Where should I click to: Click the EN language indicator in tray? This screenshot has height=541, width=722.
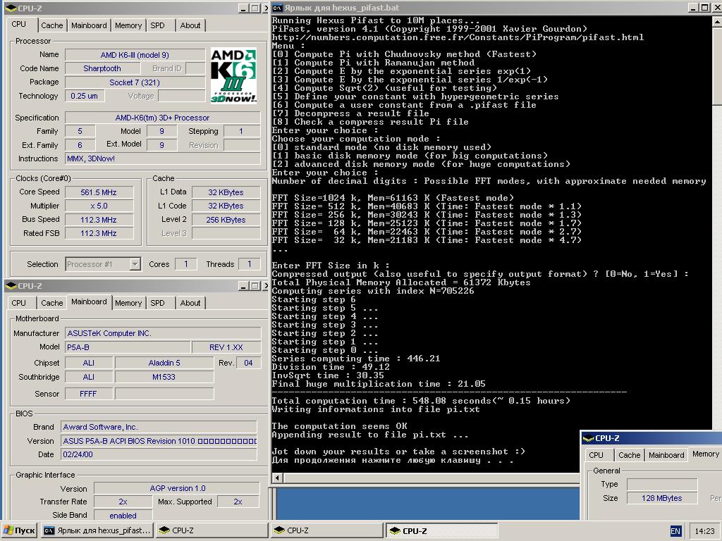[x=675, y=531]
